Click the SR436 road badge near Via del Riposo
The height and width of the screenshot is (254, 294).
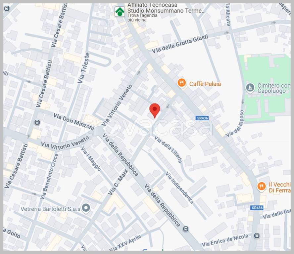[202, 118]
